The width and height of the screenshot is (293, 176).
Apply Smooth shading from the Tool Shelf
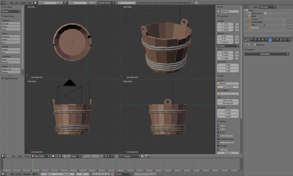pyautogui.click(x=11, y=50)
